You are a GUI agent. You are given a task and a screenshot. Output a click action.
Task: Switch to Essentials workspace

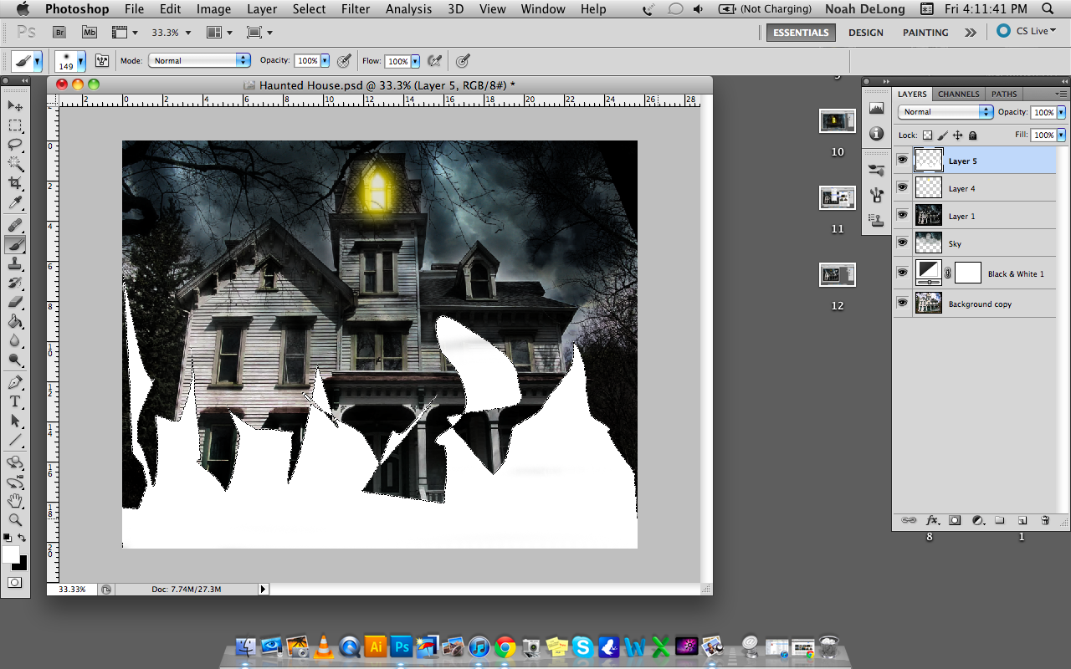coord(801,33)
